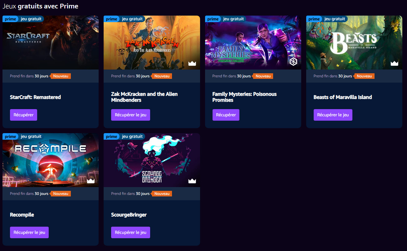Open the Beasts of Maravilla Island title
407x251 pixels.
pos(343,97)
